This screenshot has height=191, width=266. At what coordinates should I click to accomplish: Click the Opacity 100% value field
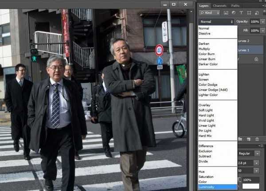pos(255,22)
